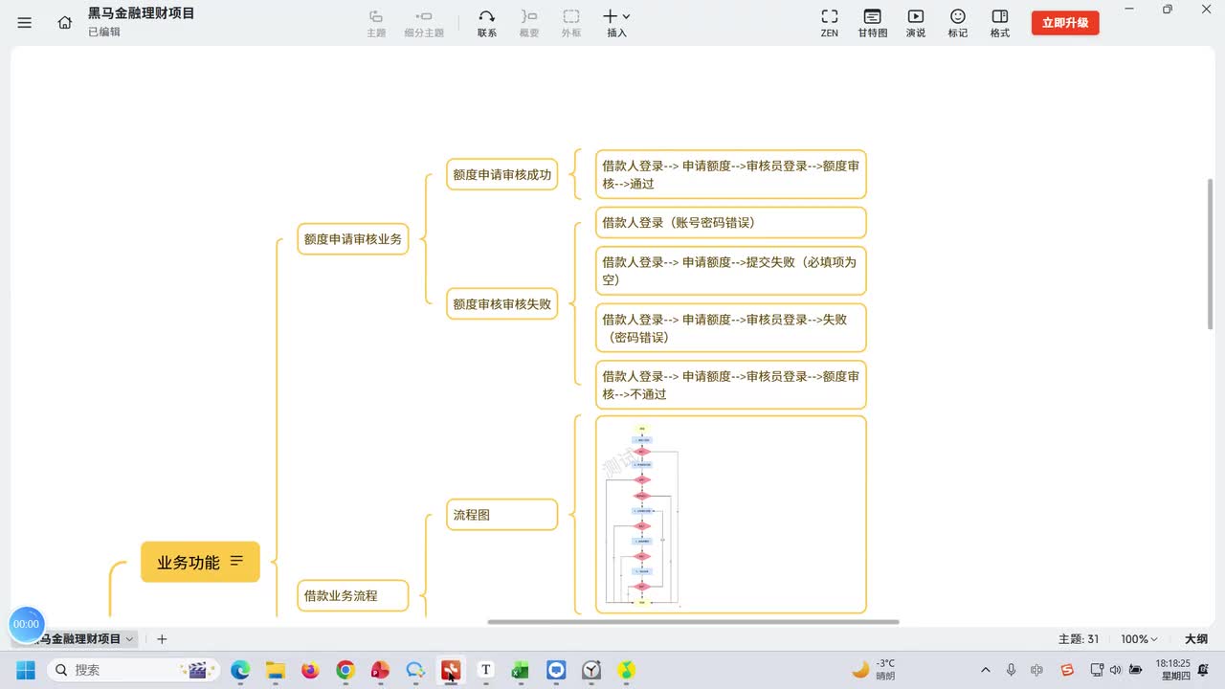Select the 借款人登录（账号密码错误） node
This screenshot has height=689, width=1225.
pos(730,222)
